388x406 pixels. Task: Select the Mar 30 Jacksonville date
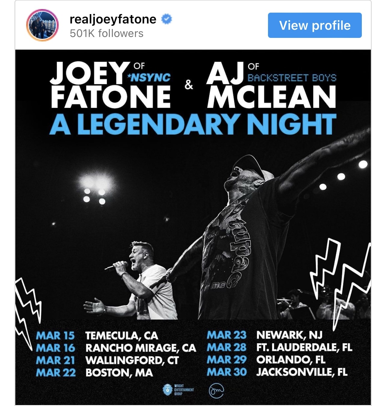[x=277, y=372]
